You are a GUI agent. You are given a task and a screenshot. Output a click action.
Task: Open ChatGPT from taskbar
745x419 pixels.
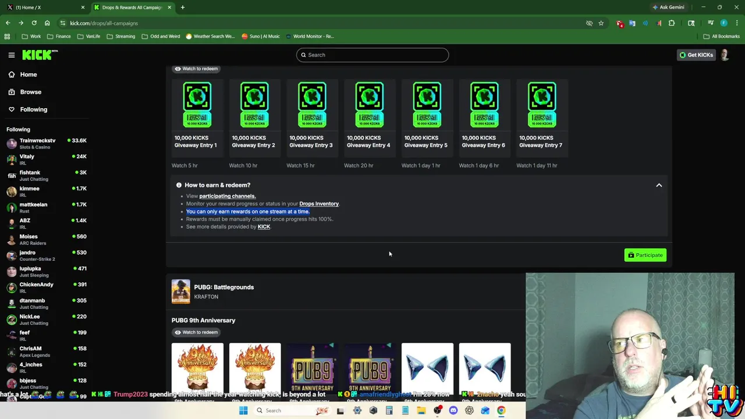(x=469, y=410)
